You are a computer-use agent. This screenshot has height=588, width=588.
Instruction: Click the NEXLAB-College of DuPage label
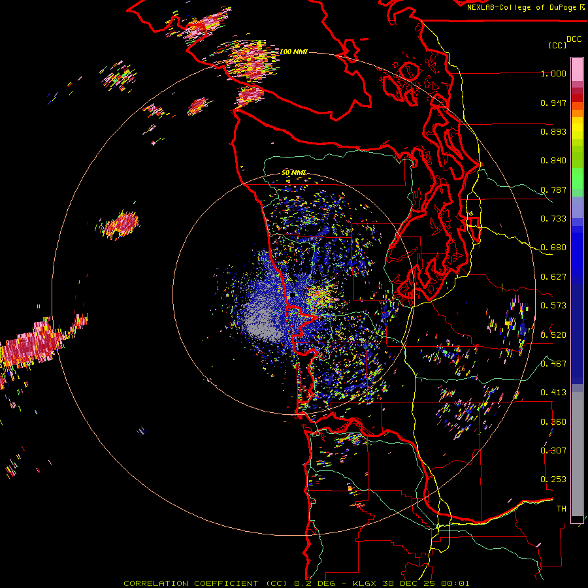pyautogui.click(x=521, y=7)
